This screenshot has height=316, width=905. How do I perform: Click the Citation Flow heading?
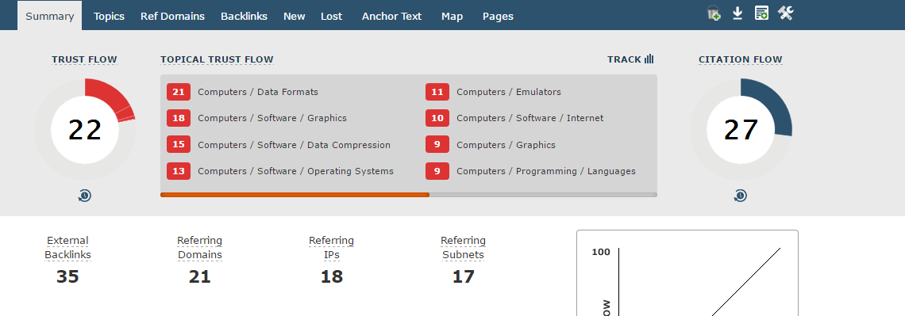pyautogui.click(x=741, y=59)
